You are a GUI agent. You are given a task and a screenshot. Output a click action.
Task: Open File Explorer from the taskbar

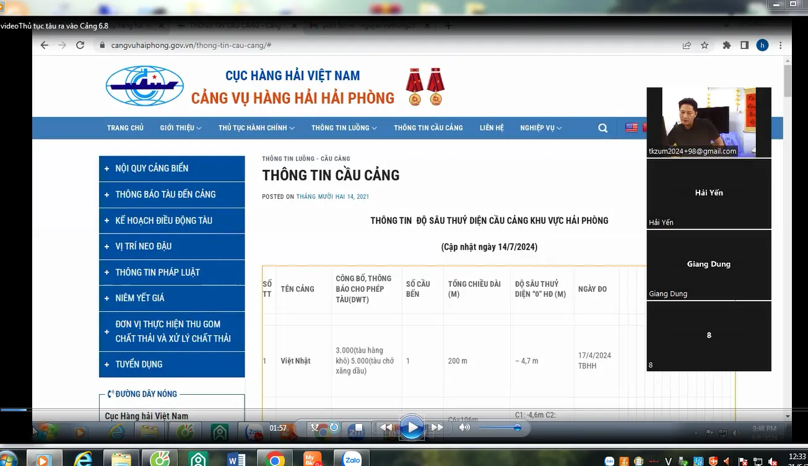tap(121, 459)
